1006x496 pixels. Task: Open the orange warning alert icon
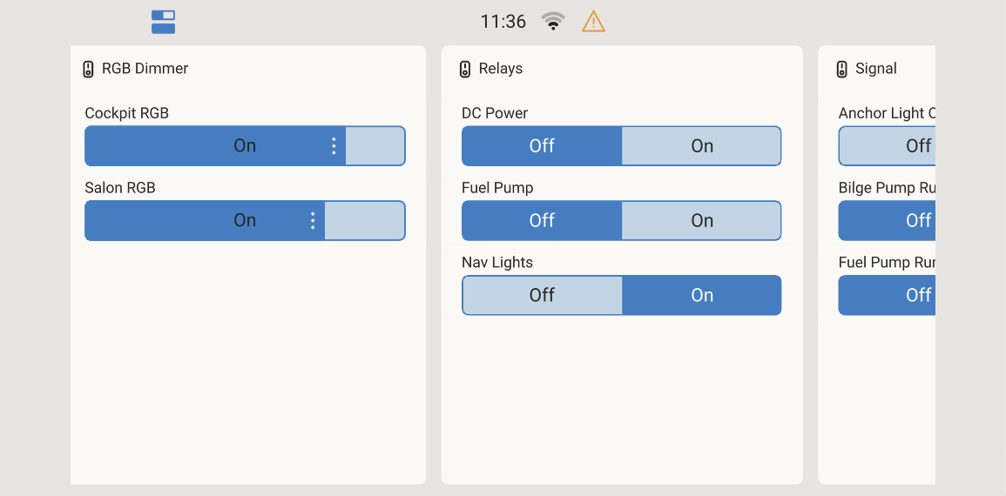coord(593,22)
